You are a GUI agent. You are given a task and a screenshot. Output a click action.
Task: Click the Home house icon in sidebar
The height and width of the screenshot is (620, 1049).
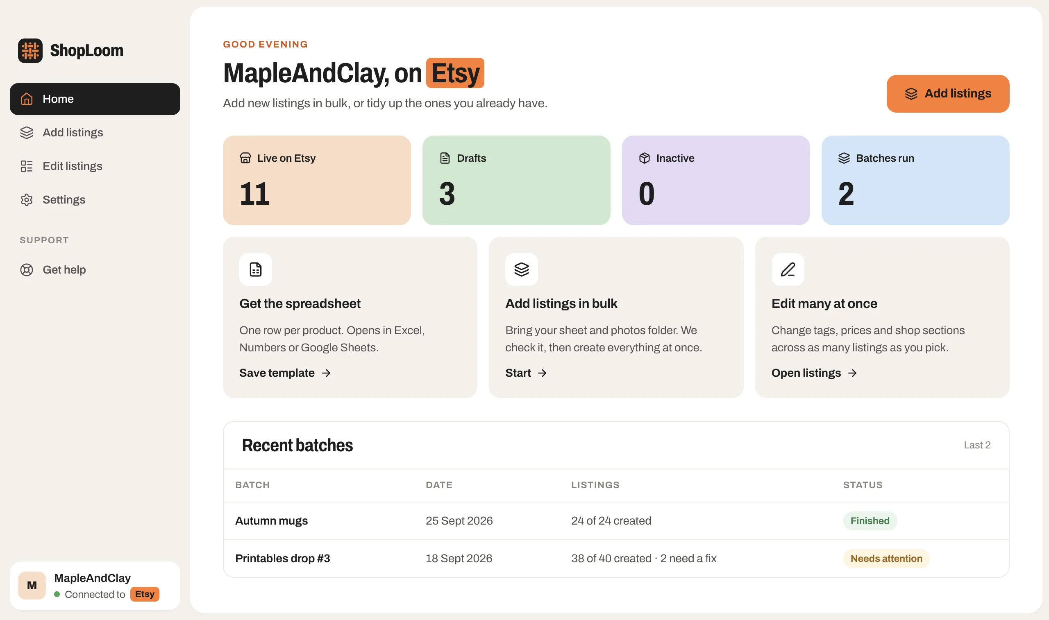point(27,99)
